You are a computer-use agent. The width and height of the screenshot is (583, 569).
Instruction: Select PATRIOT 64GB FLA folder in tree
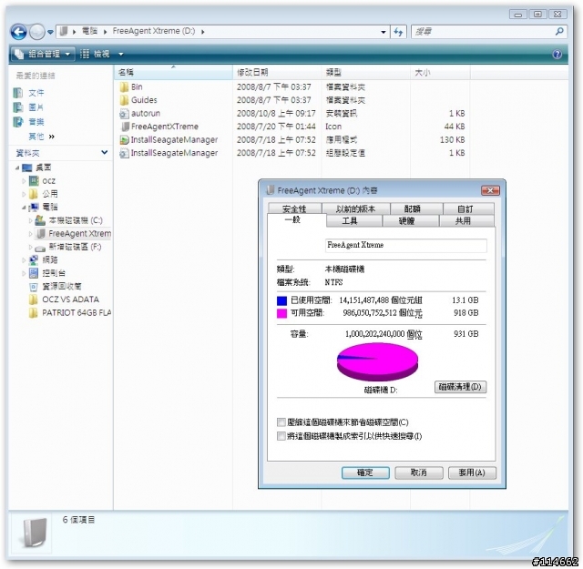coord(70,313)
